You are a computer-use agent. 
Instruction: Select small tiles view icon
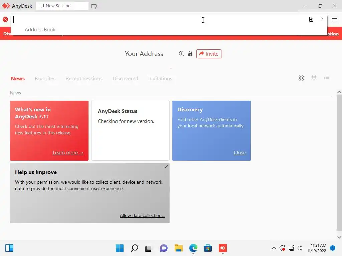pyautogui.click(x=314, y=78)
